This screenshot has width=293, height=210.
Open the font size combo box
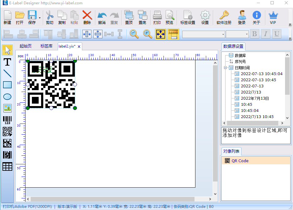237,34
